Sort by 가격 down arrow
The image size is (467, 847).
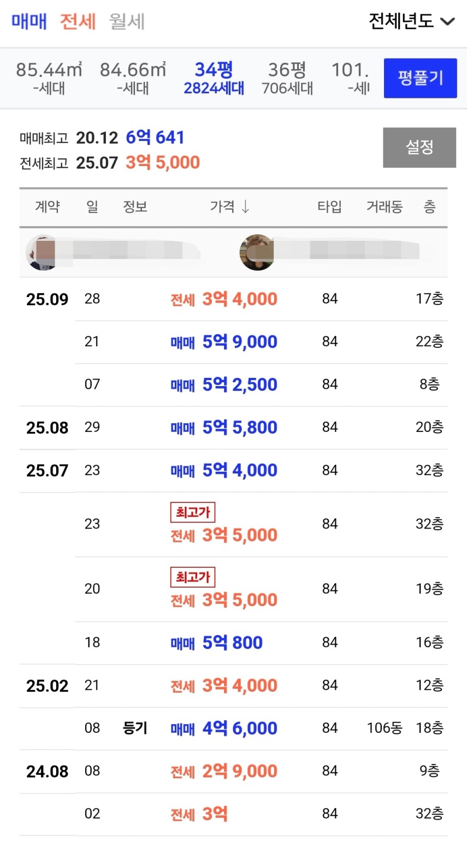click(245, 207)
